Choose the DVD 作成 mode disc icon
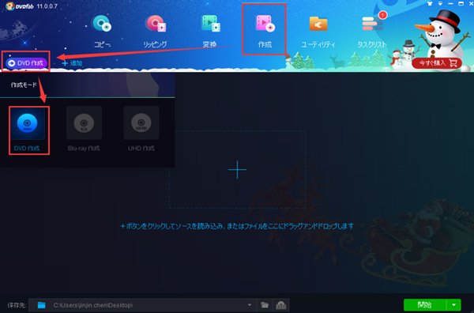474x313 pixels. point(27,123)
